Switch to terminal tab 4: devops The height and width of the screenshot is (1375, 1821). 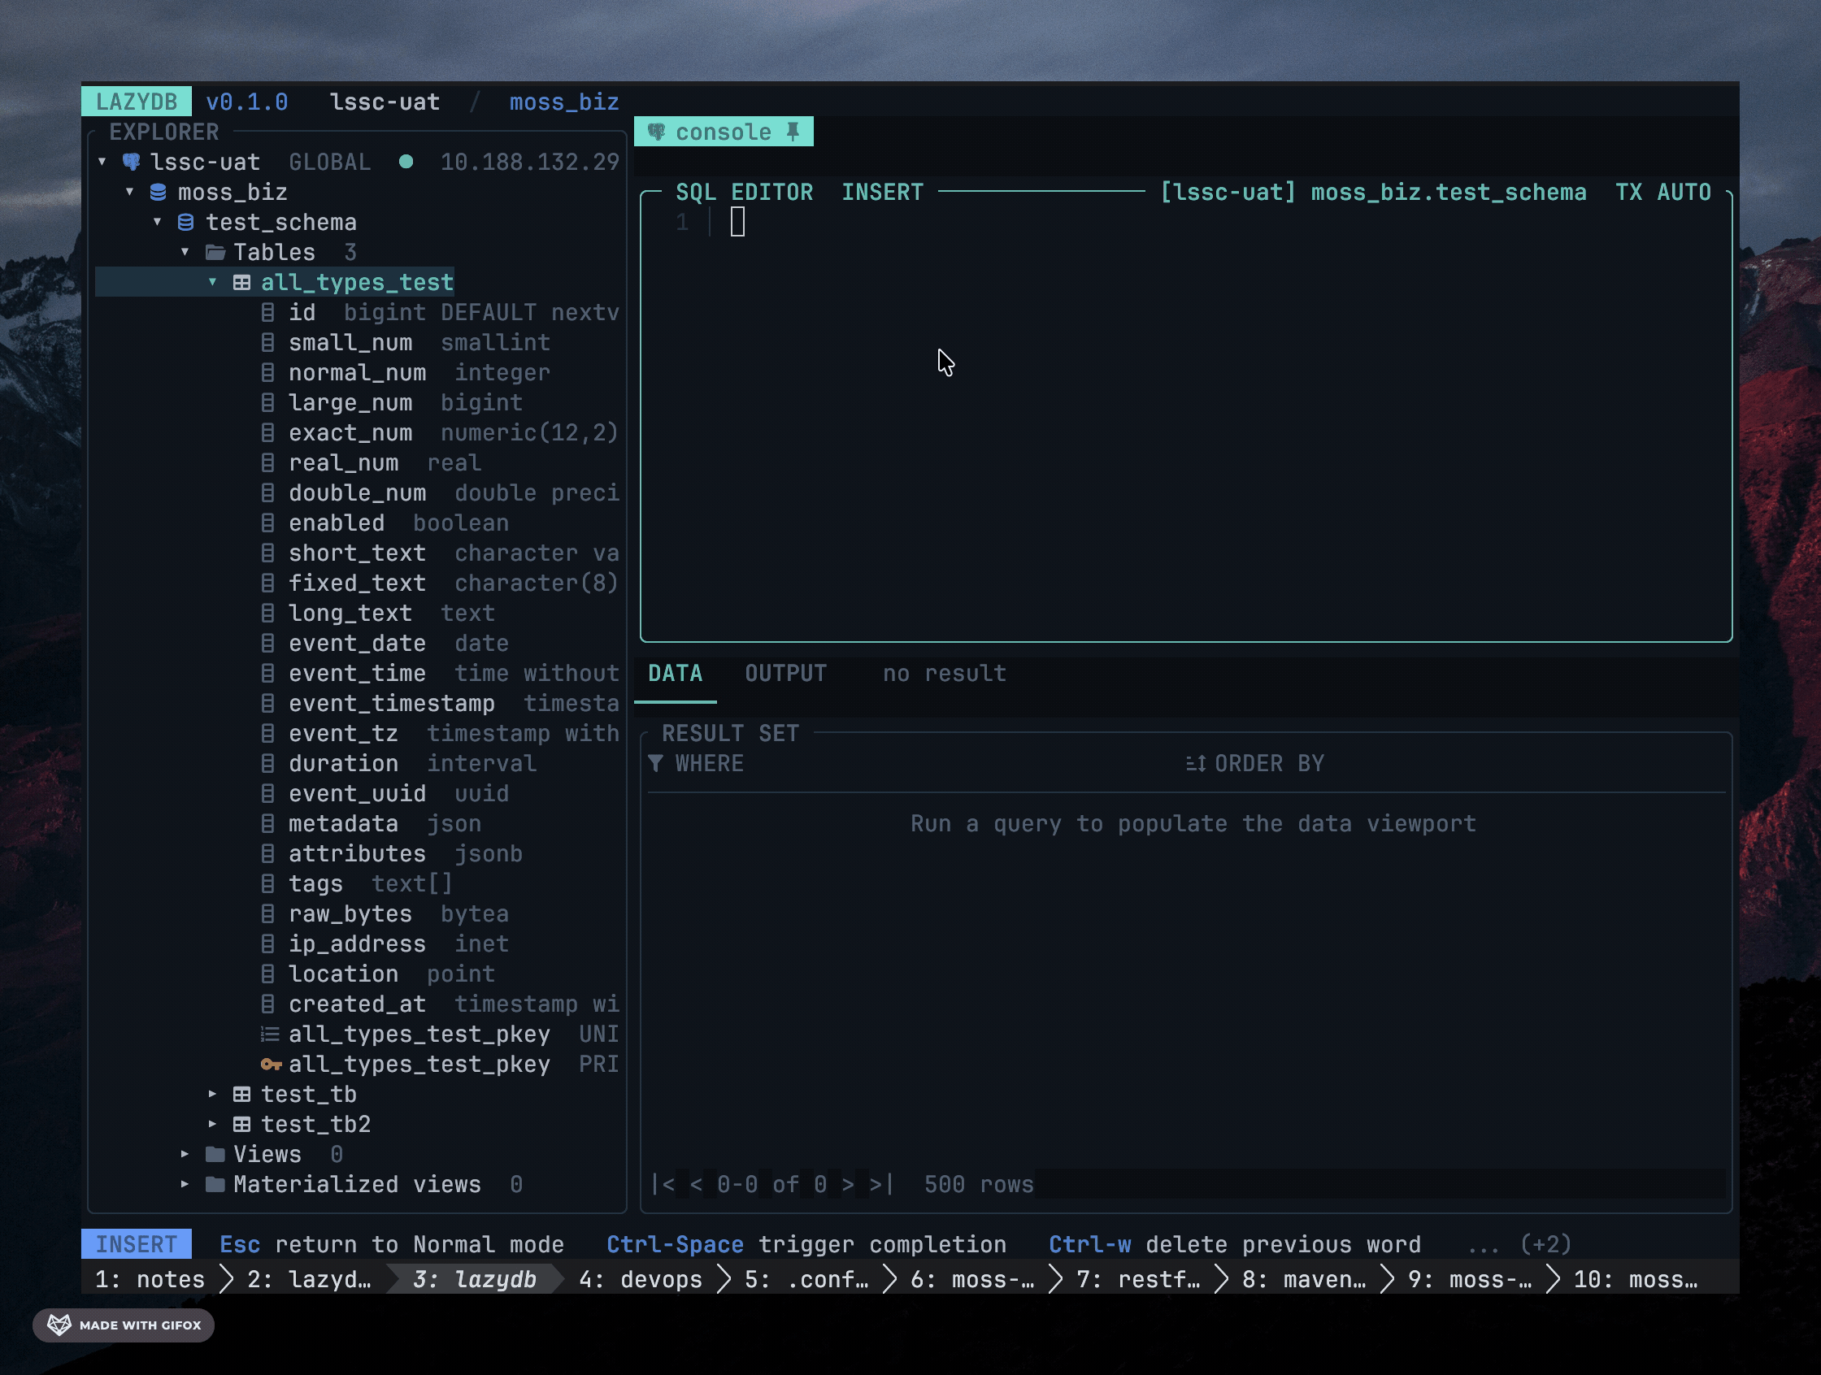point(641,1279)
